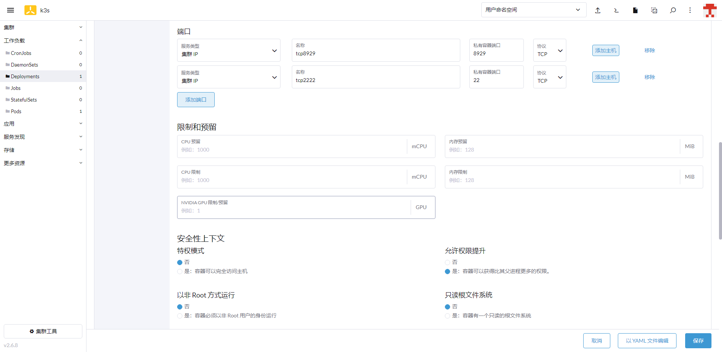Open StatefulSets in the sidebar

tap(24, 100)
